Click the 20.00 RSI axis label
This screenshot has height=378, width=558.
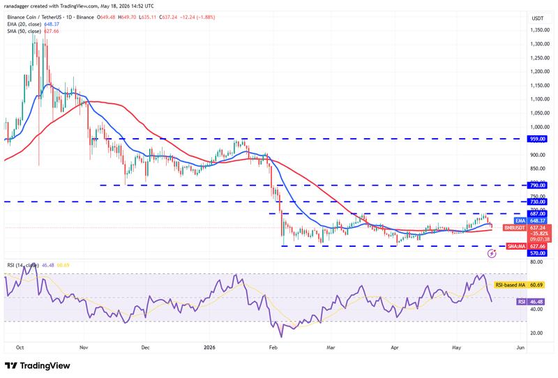(x=536, y=333)
